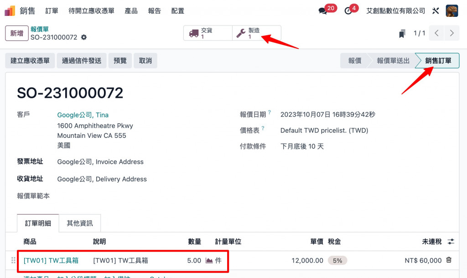The image size is (467, 278).
Task: Click 建立應收憑單 button
Action: (x=30, y=61)
